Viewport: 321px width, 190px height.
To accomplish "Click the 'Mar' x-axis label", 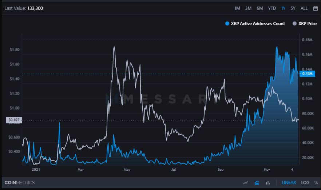I will coord(81,170).
